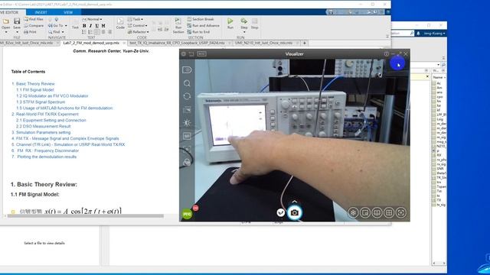Click the Visualizer freeze snowflake icon

coord(353,212)
